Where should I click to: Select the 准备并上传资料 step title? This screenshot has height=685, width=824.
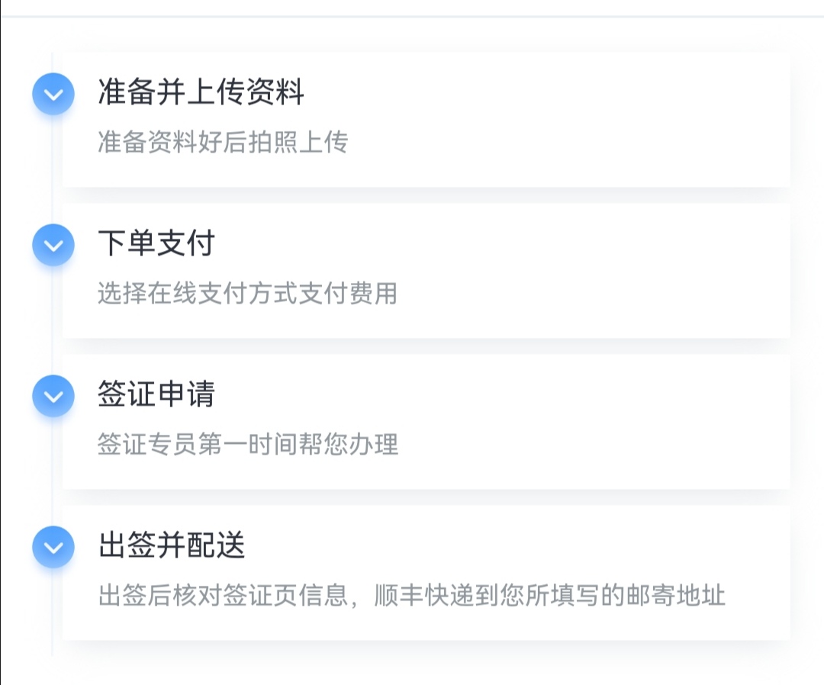[201, 92]
